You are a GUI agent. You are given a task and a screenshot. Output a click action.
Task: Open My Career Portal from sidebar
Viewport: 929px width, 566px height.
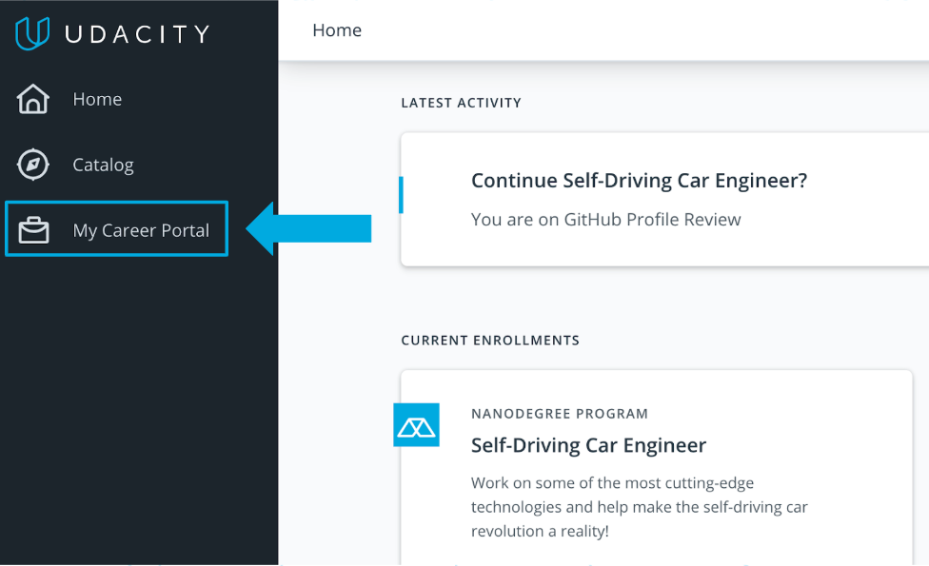[141, 229]
